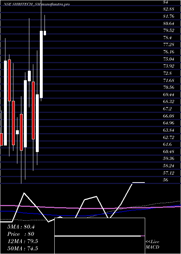This screenshot has height=254, width=181.
Task: Click the 12MA : 79.5 readout
Action: pyautogui.click(x=22, y=241)
